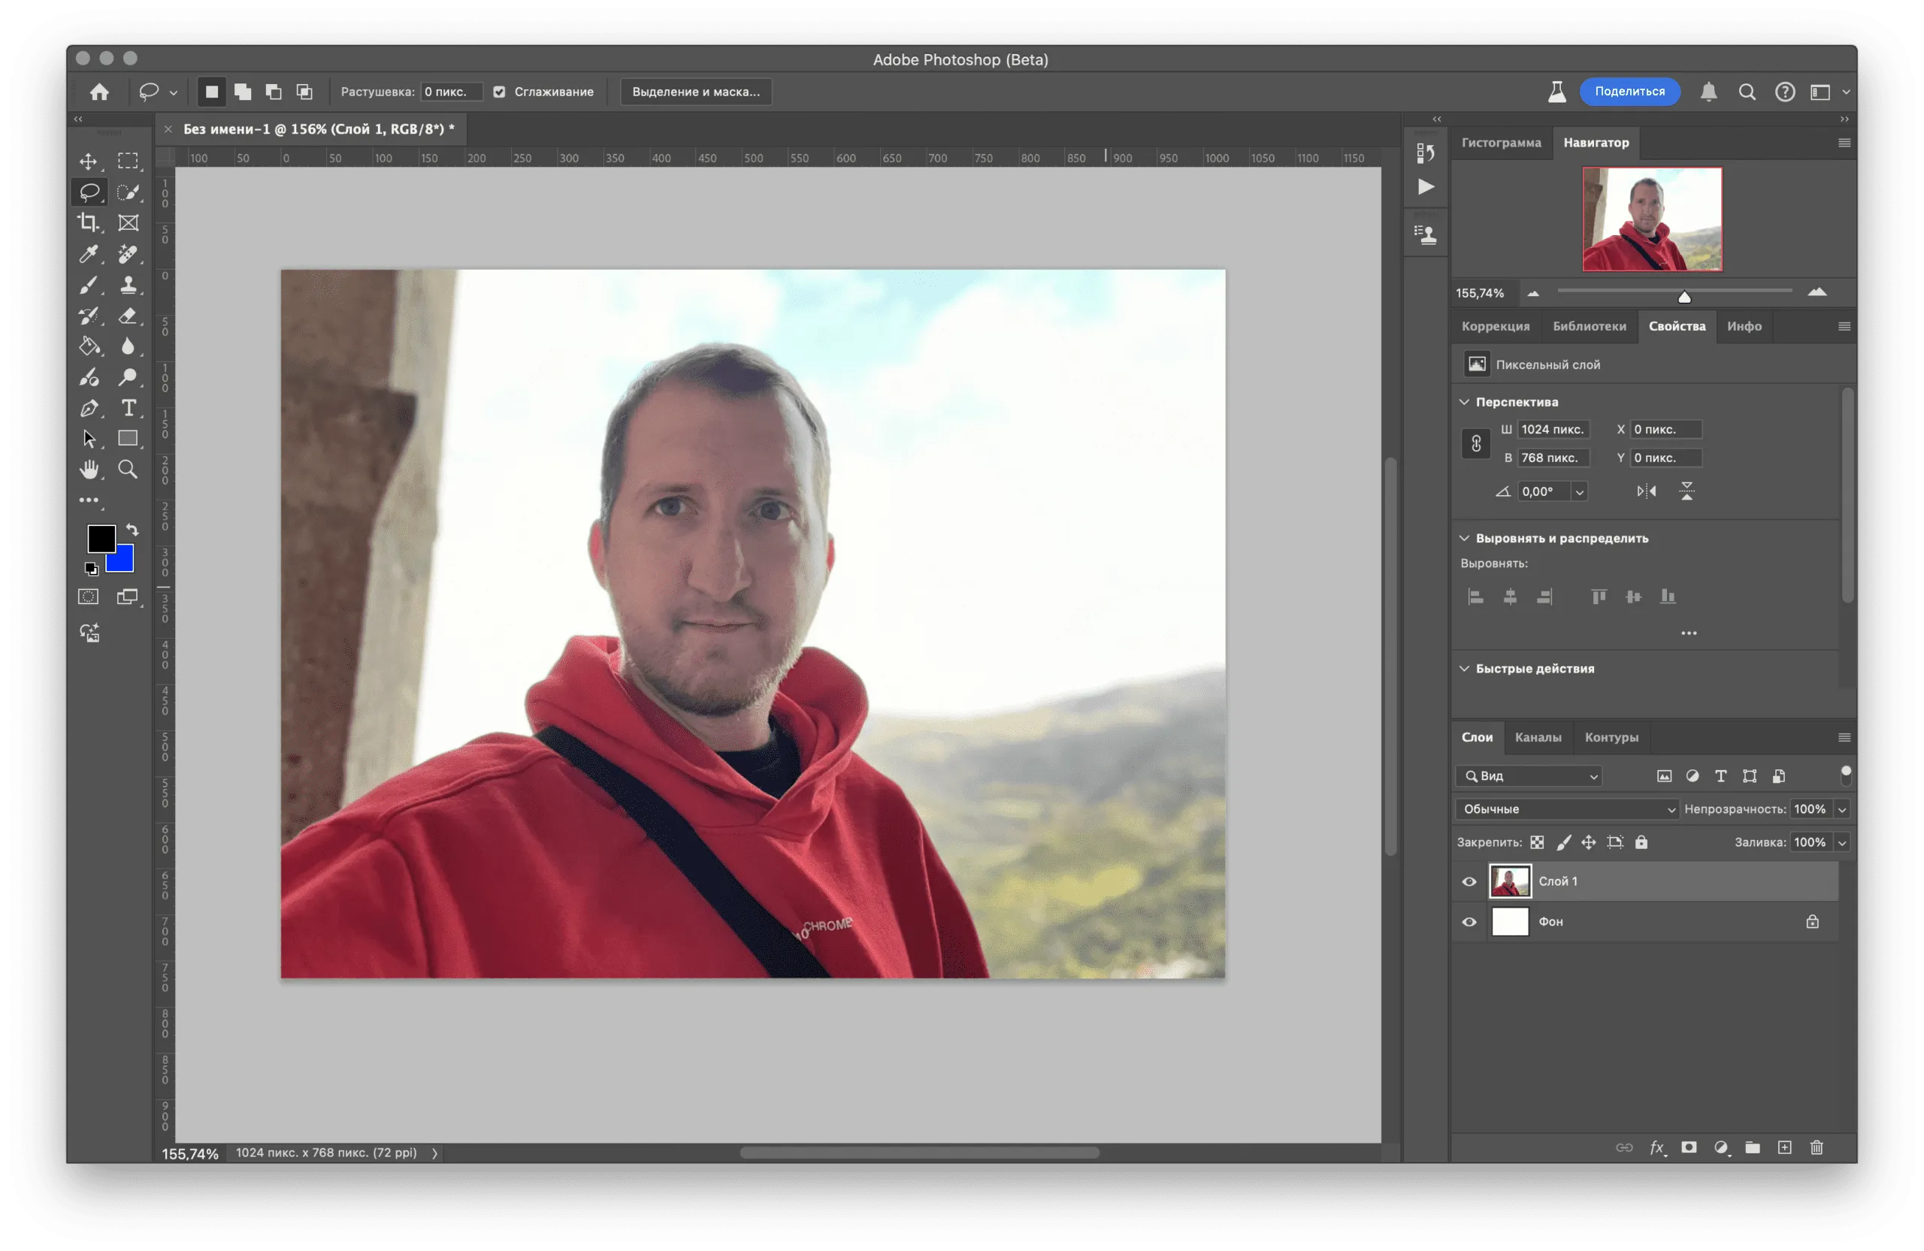This screenshot has width=1924, height=1251.
Task: Collapse the Перспектива section
Action: click(1464, 402)
